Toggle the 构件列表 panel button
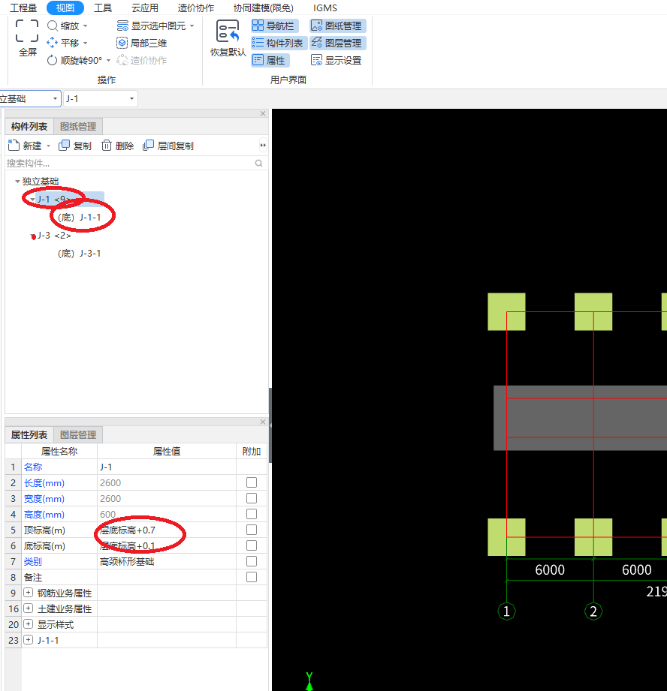This screenshot has width=667, height=691. (x=279, y=44)
